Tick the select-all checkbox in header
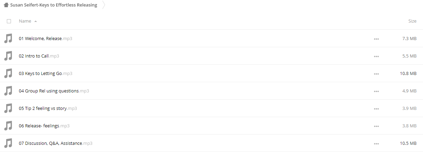423x152 pixels. point(9,21)
